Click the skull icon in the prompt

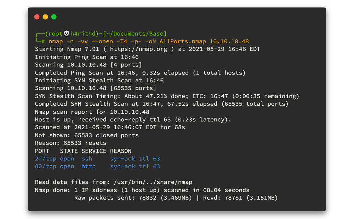coord(66,34)
